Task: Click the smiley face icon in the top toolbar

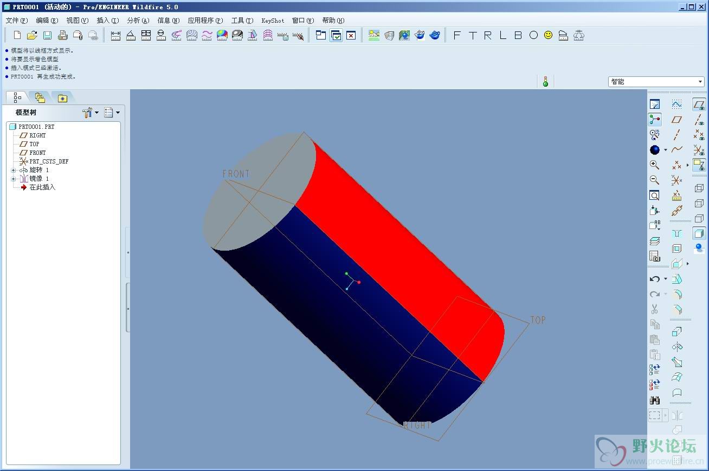Action: [x=549, y=35]
